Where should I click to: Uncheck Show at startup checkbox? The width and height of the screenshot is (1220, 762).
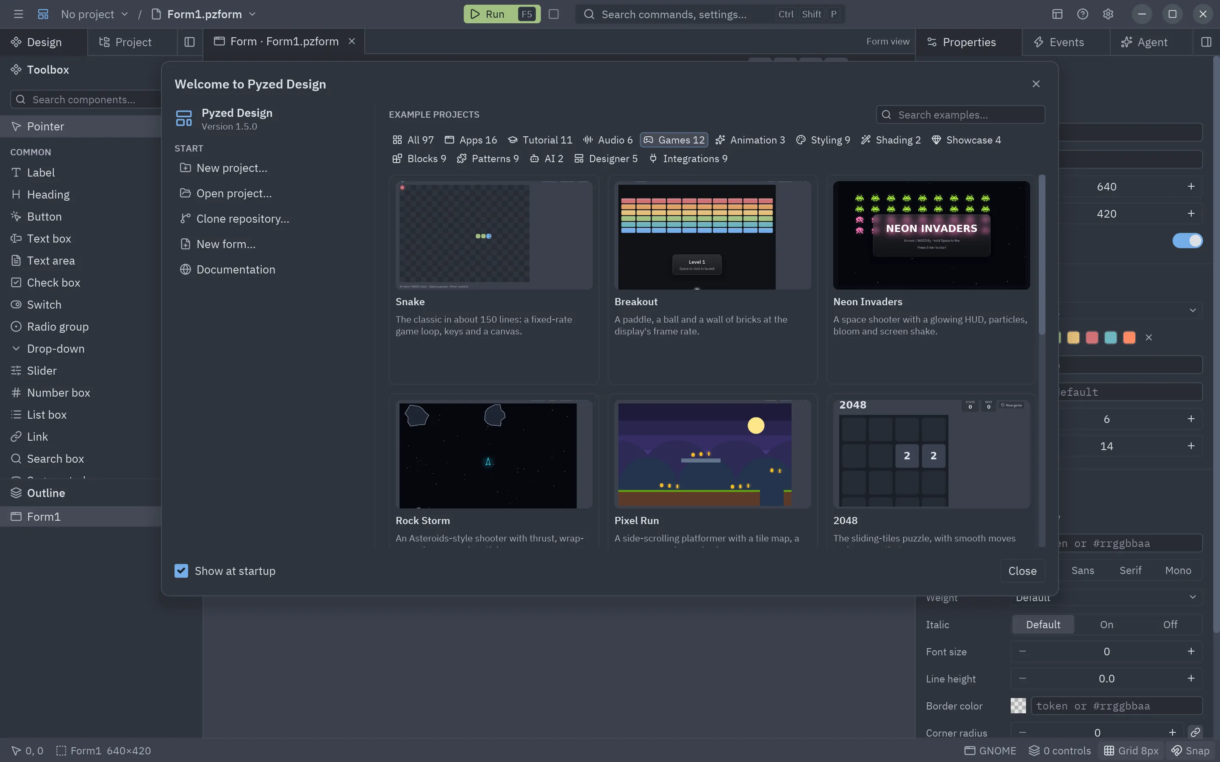tap(181, 571)
